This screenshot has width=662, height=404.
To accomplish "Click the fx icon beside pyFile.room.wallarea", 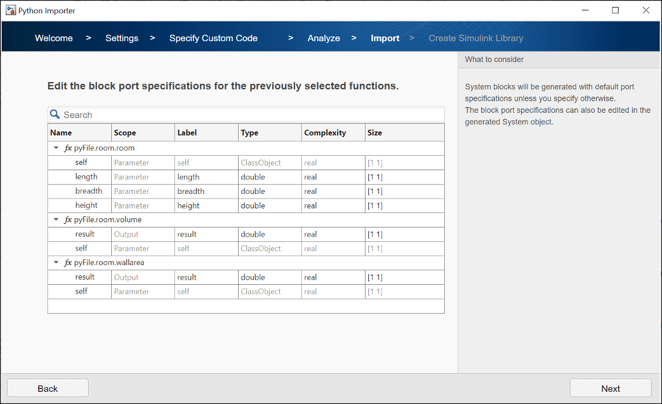I will pyautogui.click(x=68, y=263).
